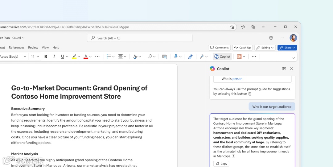This screenshot has height=167, width=333.
Task: Click the Search (Alt + Q) box
Action: (x=140, y=38)
